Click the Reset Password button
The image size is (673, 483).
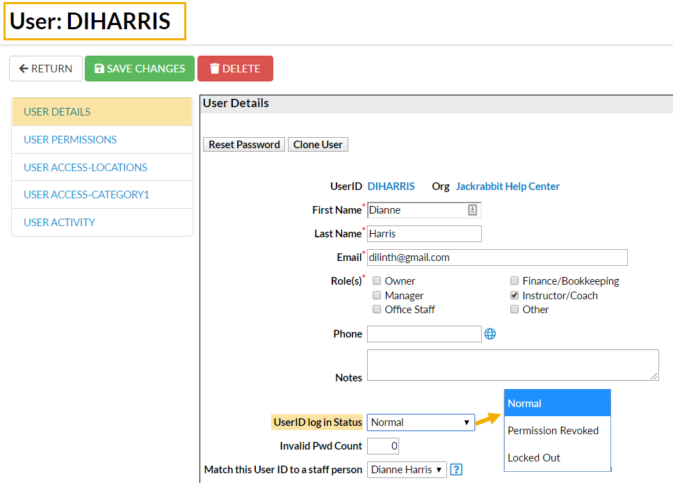pos(244,144)
